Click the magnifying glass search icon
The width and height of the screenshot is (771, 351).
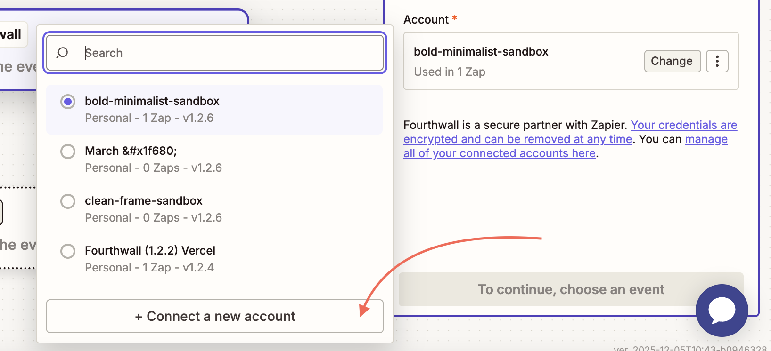tap(62, 53)
